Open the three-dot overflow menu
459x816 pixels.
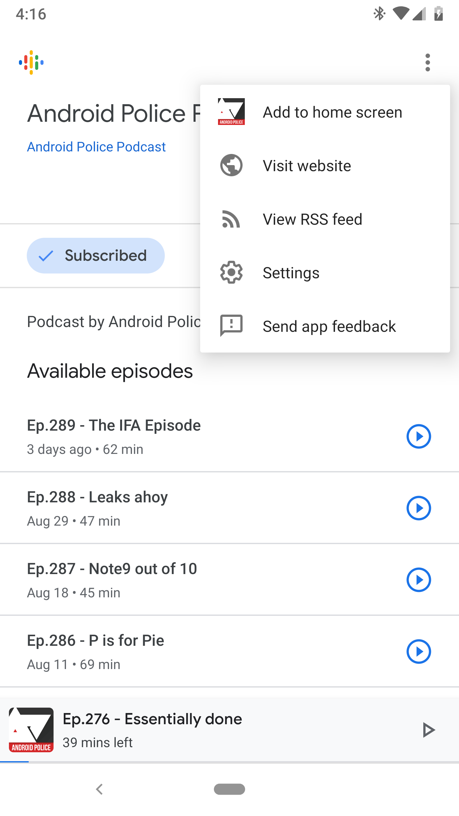point(428,62)
